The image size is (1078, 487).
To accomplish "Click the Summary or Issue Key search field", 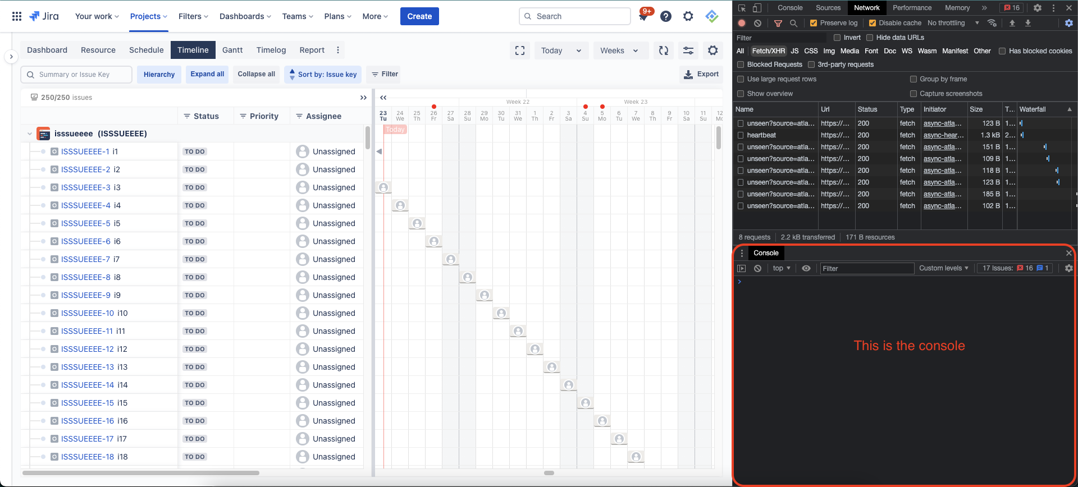I will pos(77,75).
